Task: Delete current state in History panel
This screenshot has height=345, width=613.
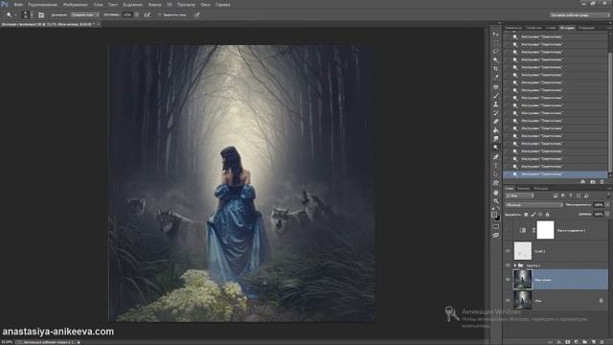Action: coord(602,181)
